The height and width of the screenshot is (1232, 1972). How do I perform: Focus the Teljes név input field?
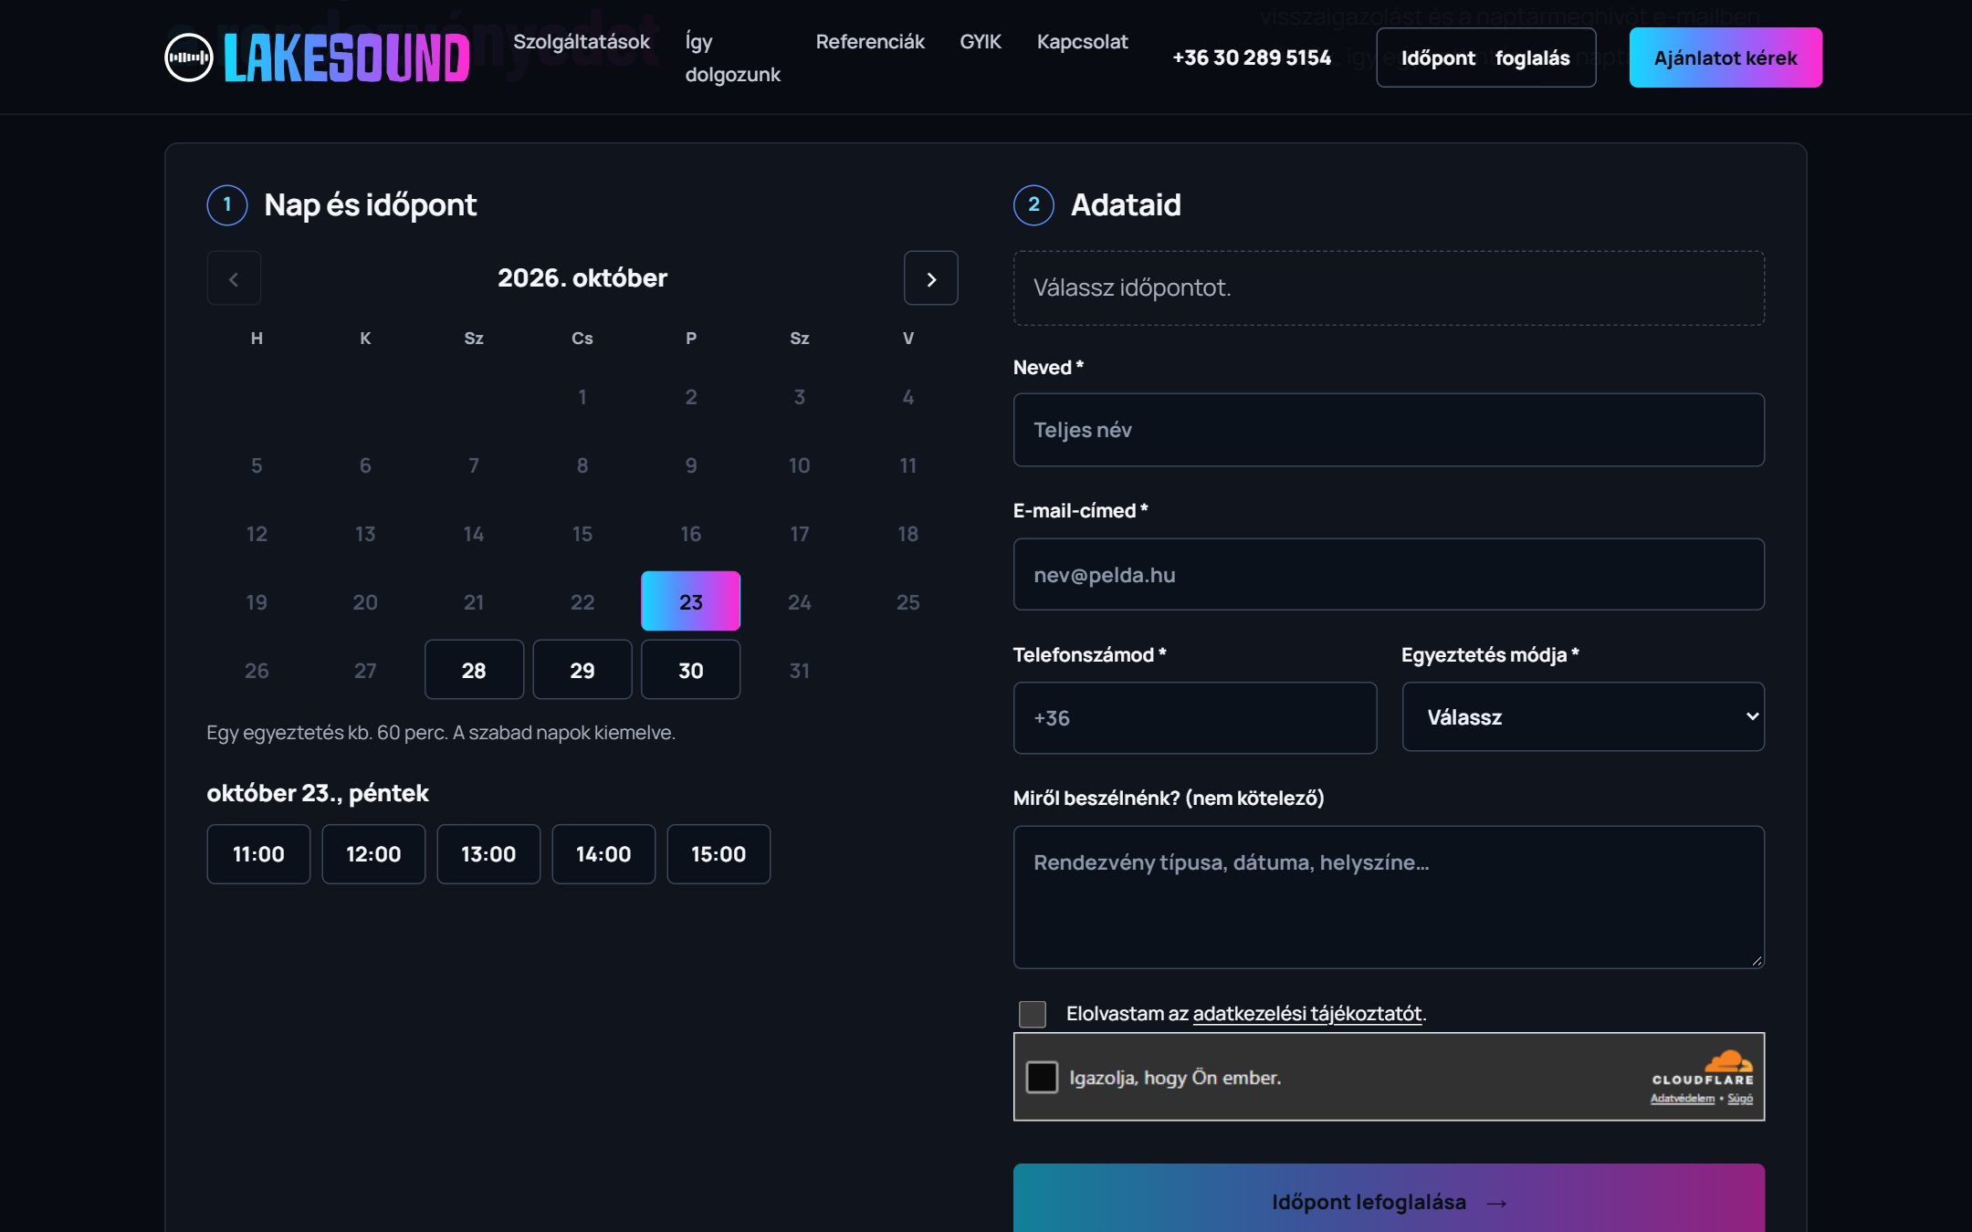tap(1389, 430)
